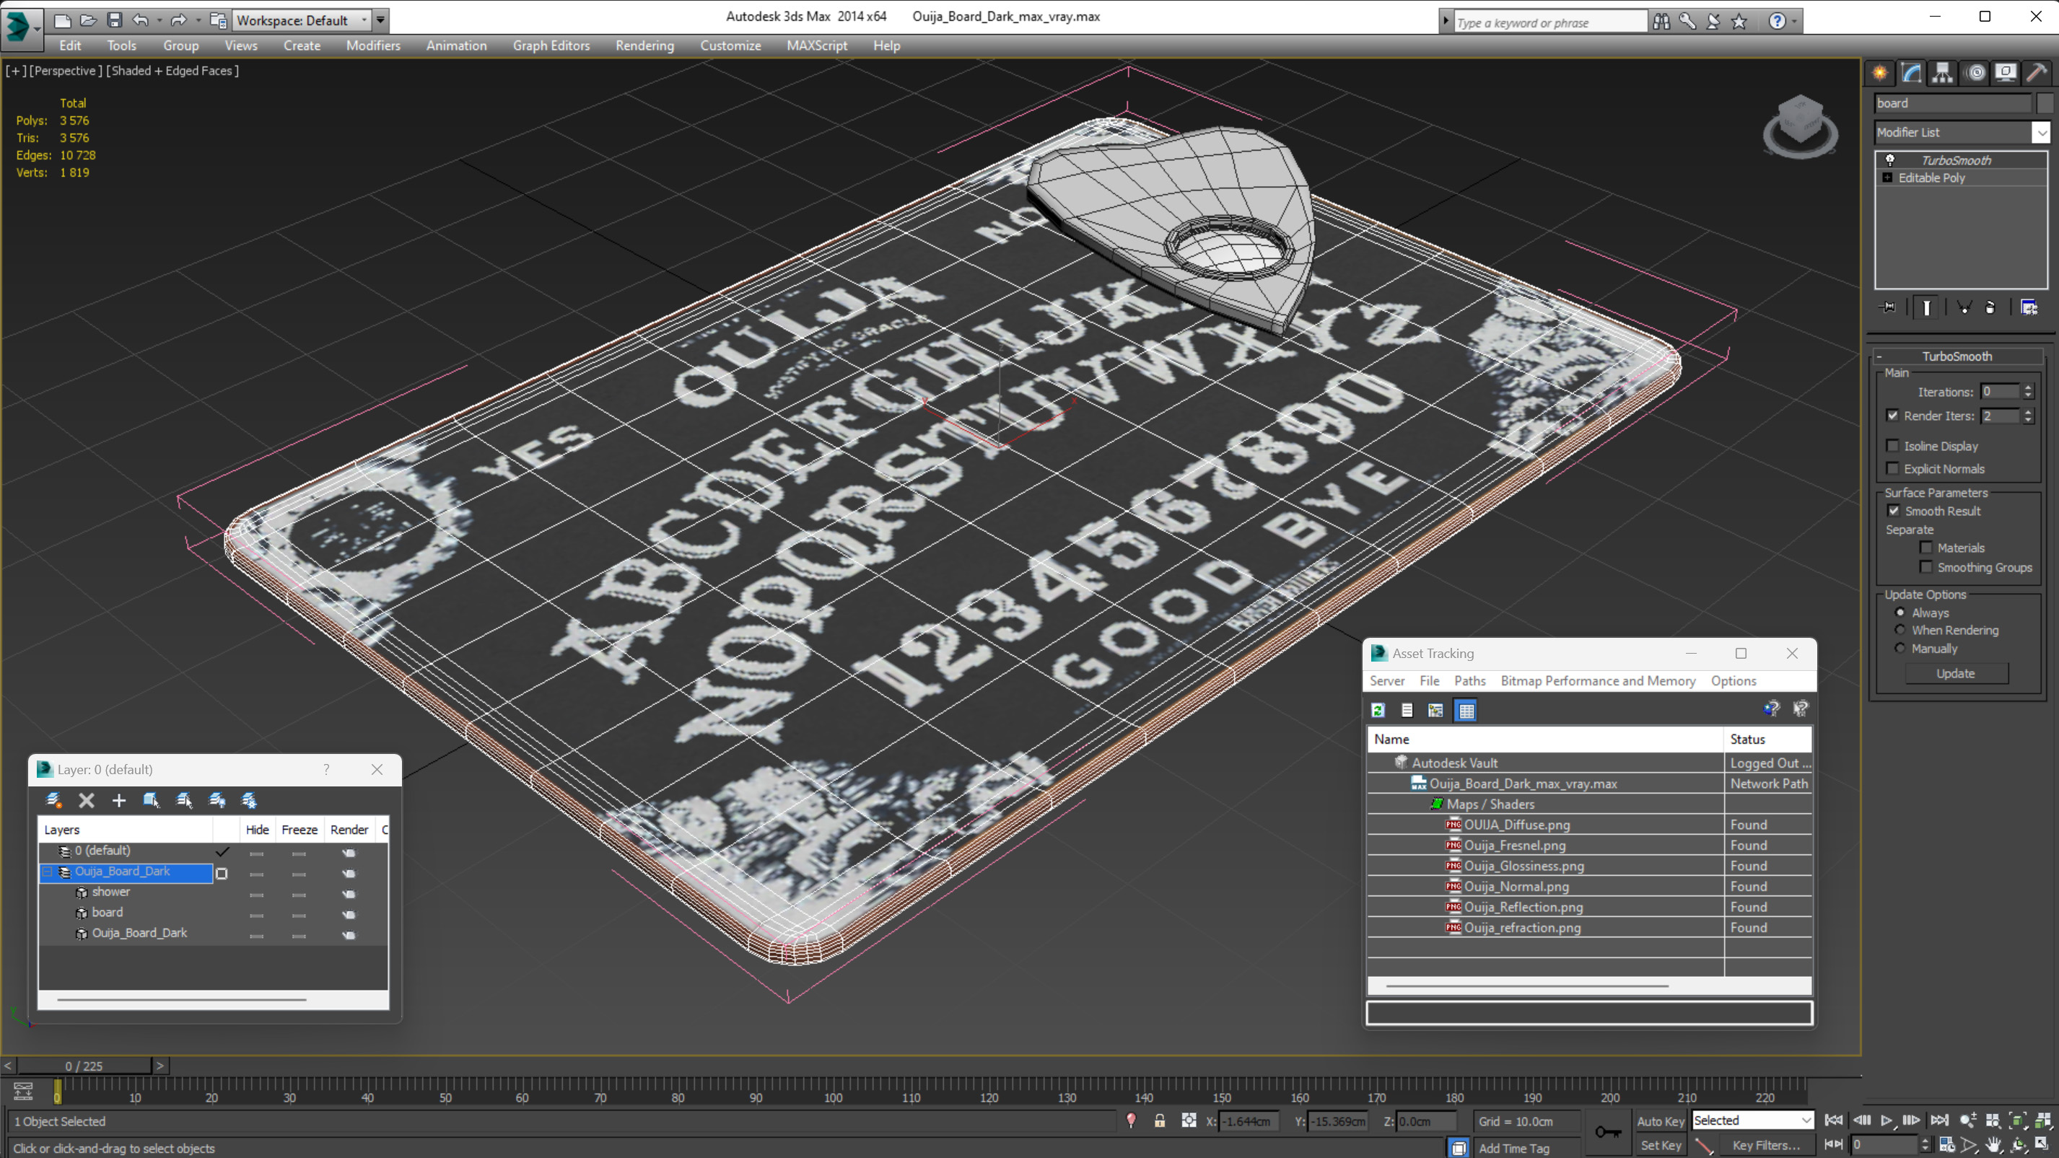The image size is (2059, 1158).
Task: Click the Open File icon
Action: pos(88,20)
